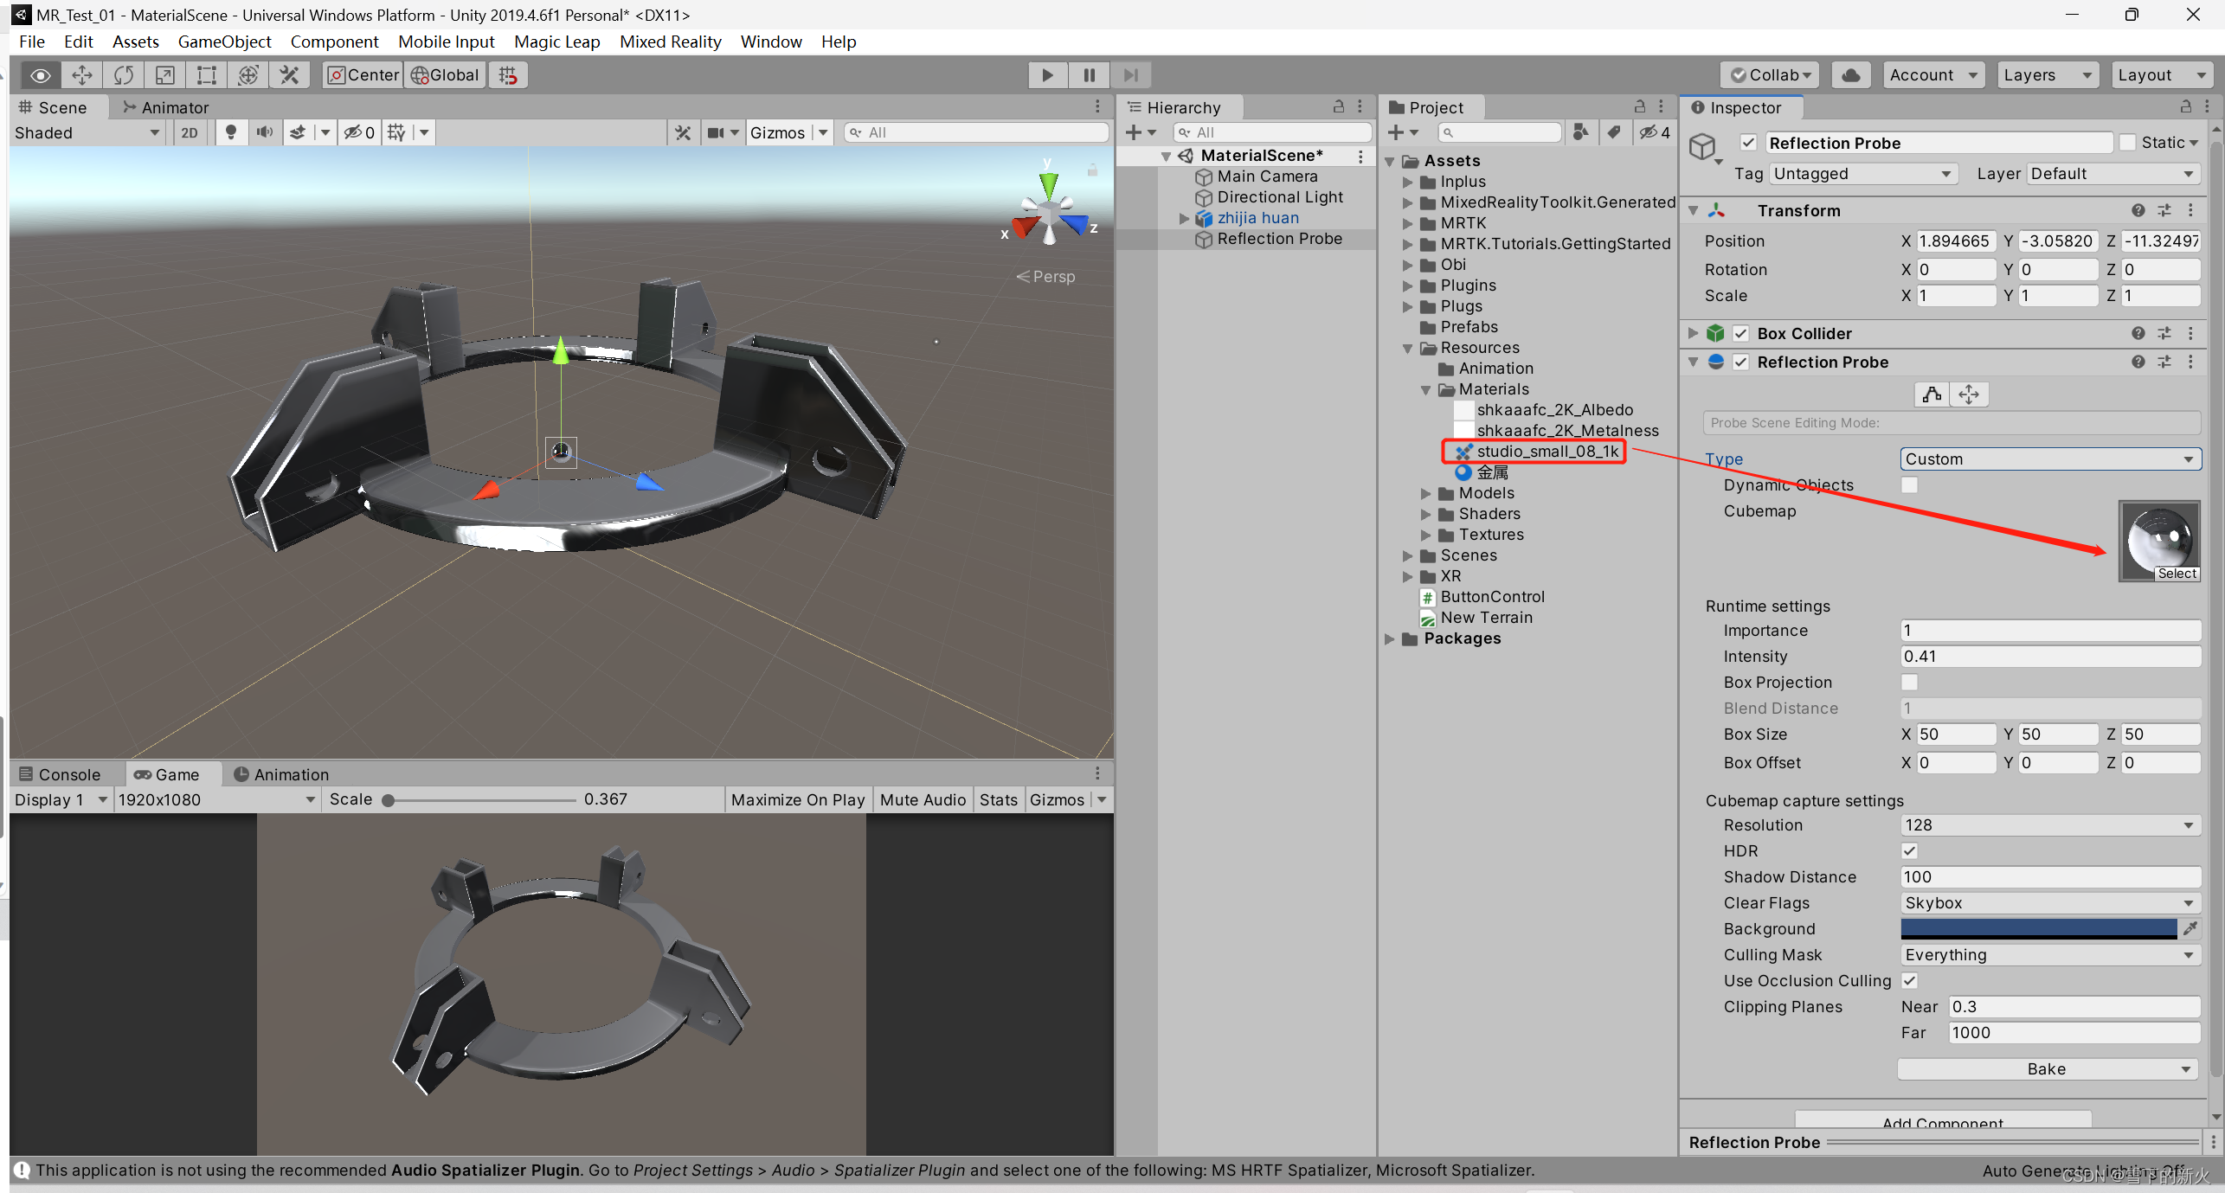The width and height of the screenshot is (2225, 1193).
Task: Expand the Box Collider component
Action: (1694, 333)
